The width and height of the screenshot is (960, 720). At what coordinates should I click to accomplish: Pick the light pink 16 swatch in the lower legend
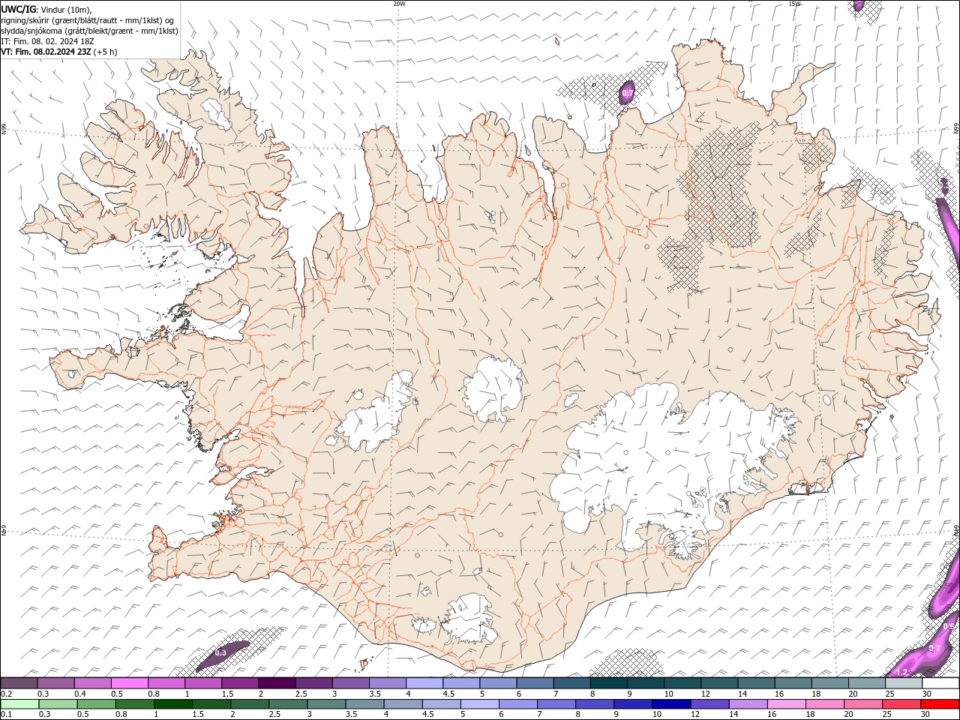tap(787, 704)
